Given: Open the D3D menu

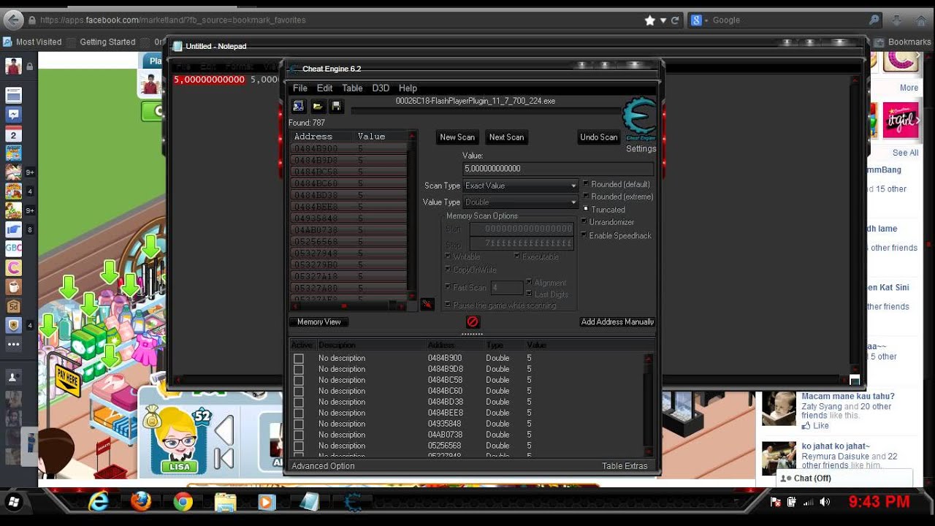Looking at the screenshot, I should [x=381, y=88].
